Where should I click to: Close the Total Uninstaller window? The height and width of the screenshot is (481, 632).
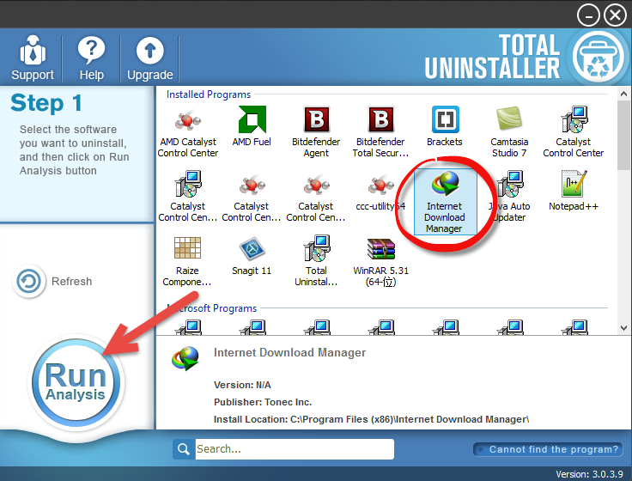coord(615,15)
